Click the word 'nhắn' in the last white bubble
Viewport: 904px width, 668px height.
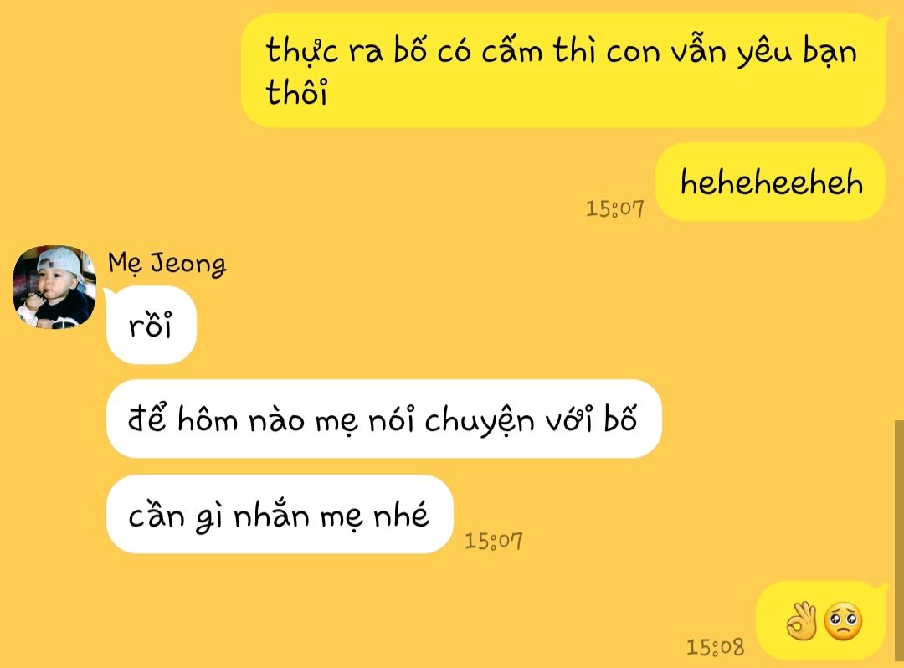click(x=271, y=514)
